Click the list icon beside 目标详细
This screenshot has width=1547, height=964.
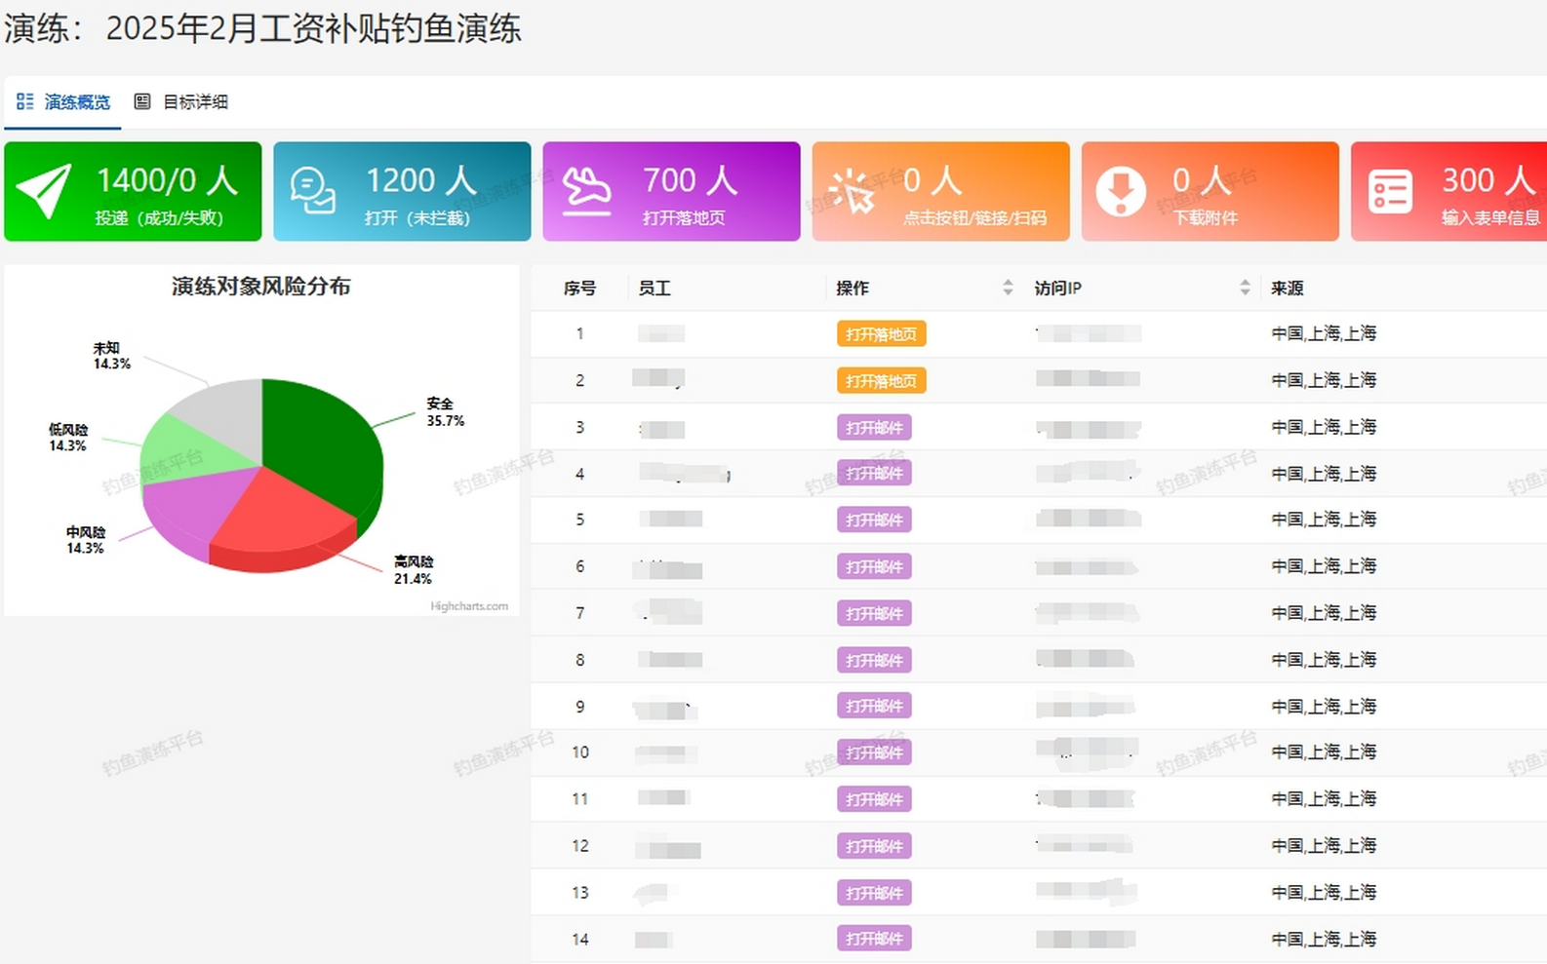tap(142, 101)
